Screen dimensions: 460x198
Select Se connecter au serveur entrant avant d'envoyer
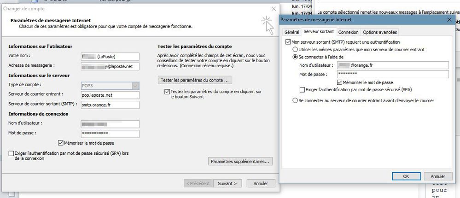coord(295,101)
